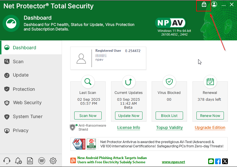237x167 pixels.
Task: Click the green chat message icon
Action: [x=211, y=161]
